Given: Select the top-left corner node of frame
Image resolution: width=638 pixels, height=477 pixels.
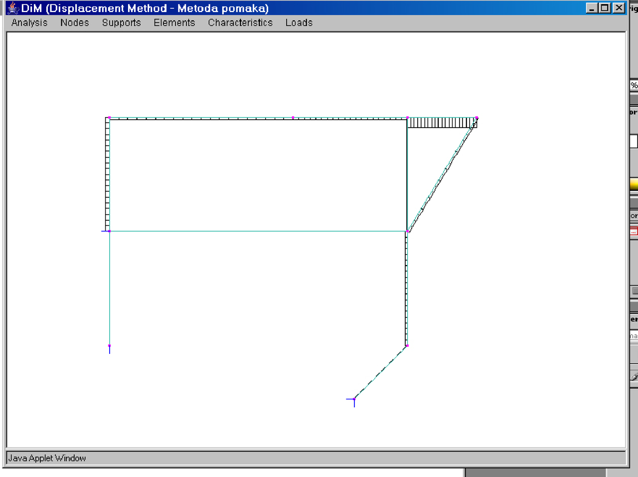Looking at the screenshot, I should click(109, 118).
